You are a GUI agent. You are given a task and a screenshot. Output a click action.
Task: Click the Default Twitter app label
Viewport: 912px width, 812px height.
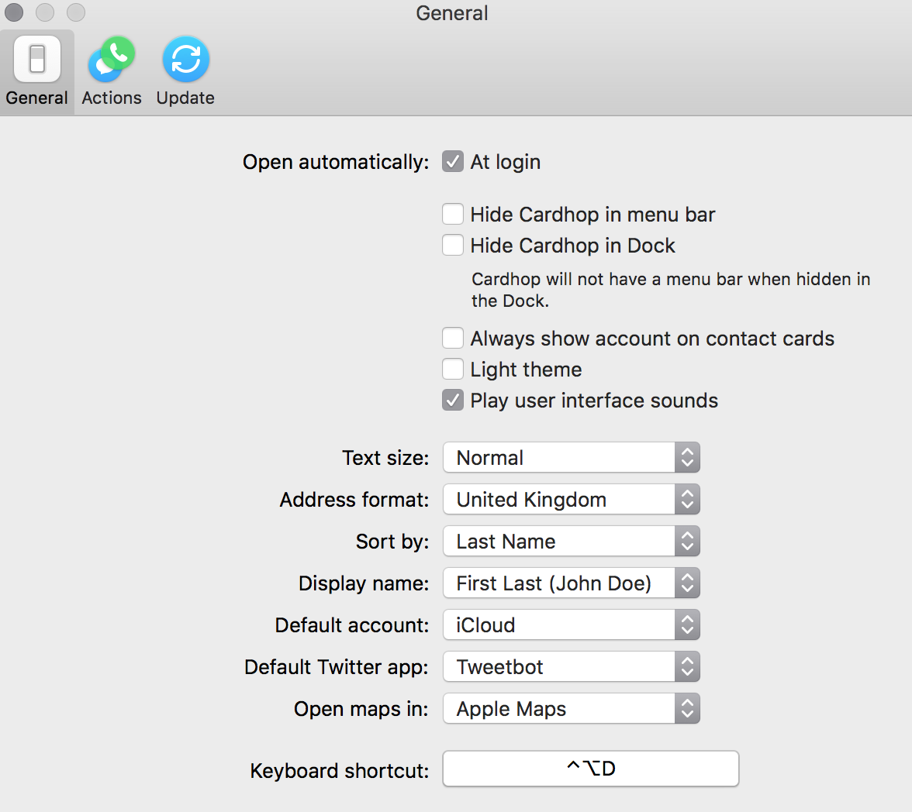[x=337, y=667]
